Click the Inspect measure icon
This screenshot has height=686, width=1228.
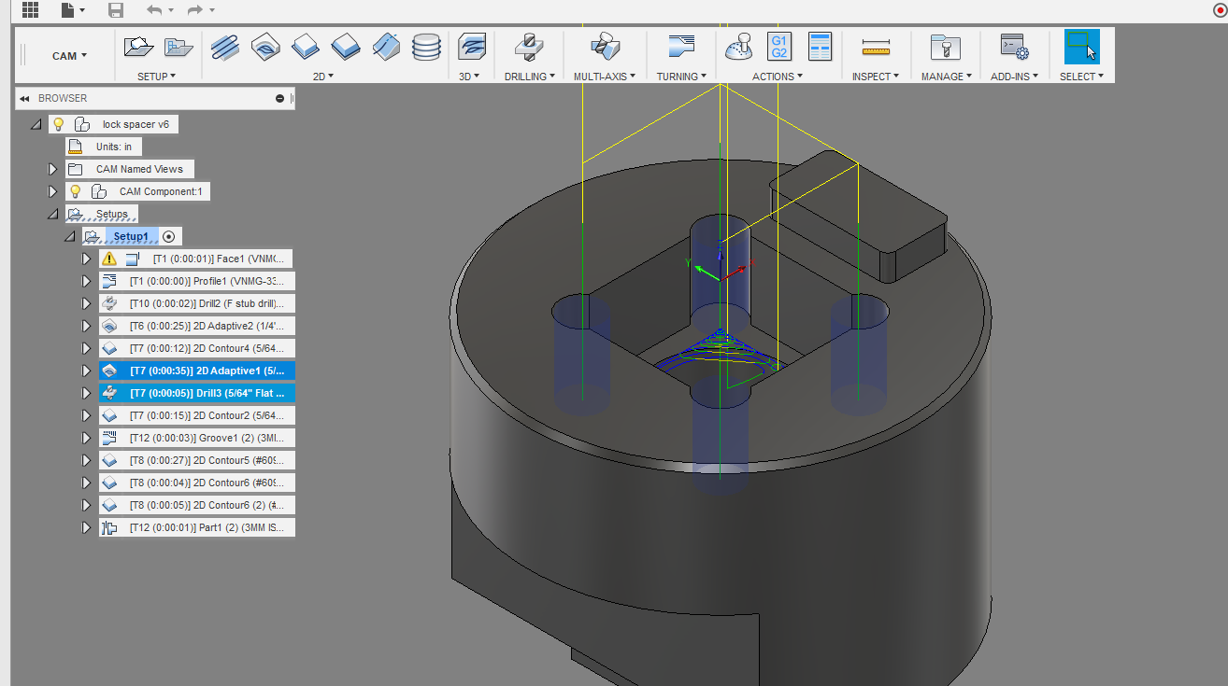coord(876,45)
